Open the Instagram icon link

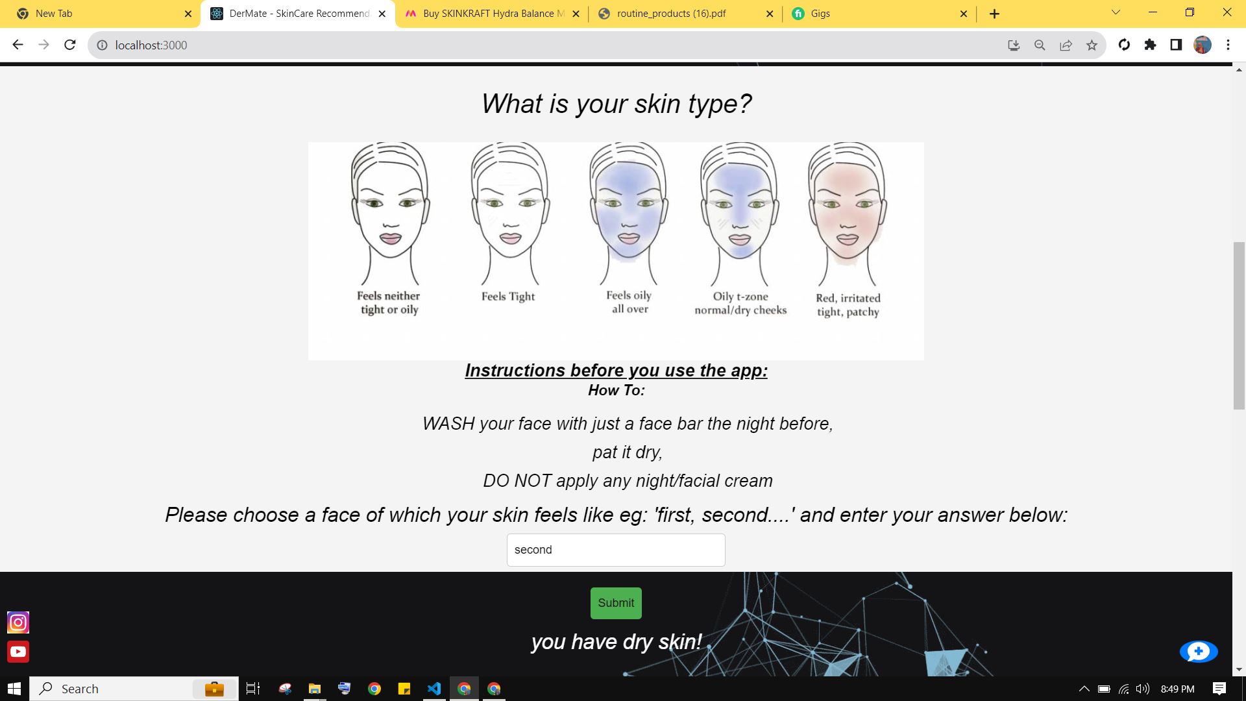(18, 622)
